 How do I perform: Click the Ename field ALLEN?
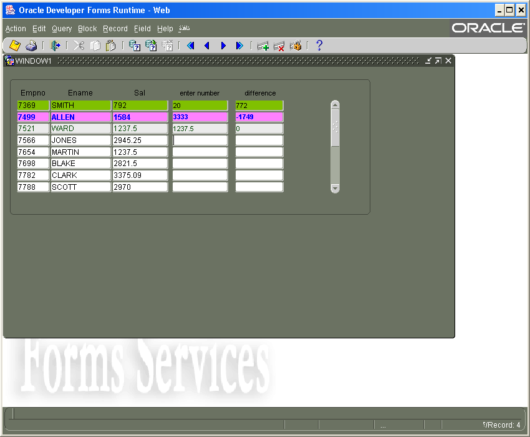tap(81, 117)
